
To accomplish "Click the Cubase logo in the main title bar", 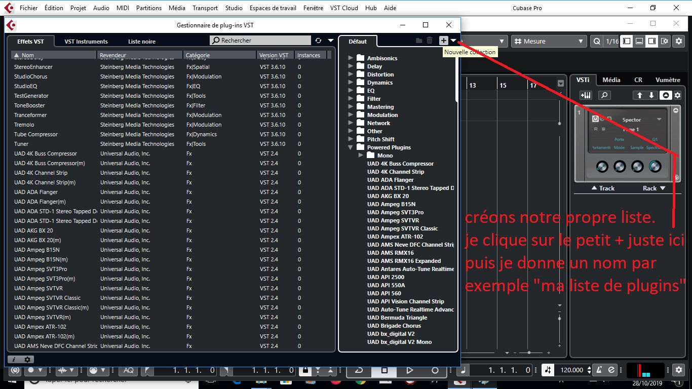I will (10, 8).
